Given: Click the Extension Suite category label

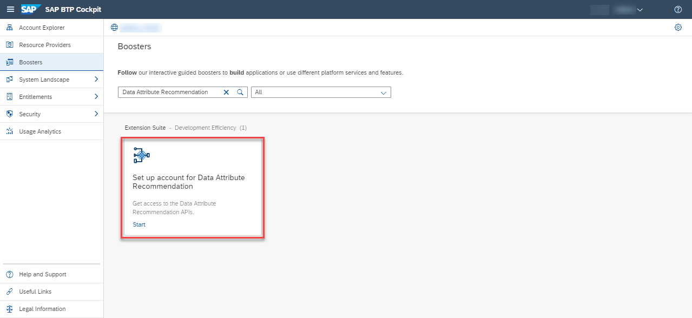Looking at the screenshot, I should [145, 128].
